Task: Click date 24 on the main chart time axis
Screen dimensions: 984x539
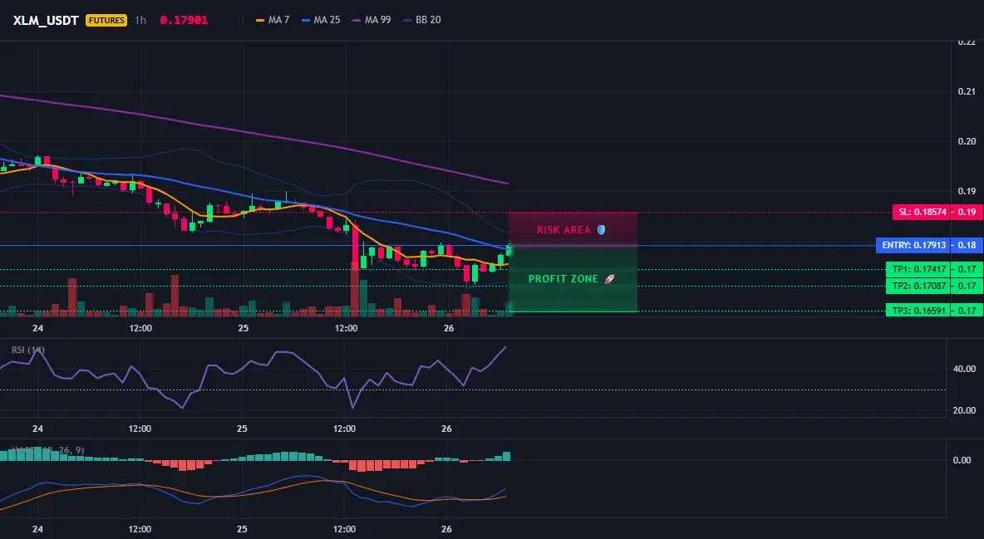Action: [37, 328]
